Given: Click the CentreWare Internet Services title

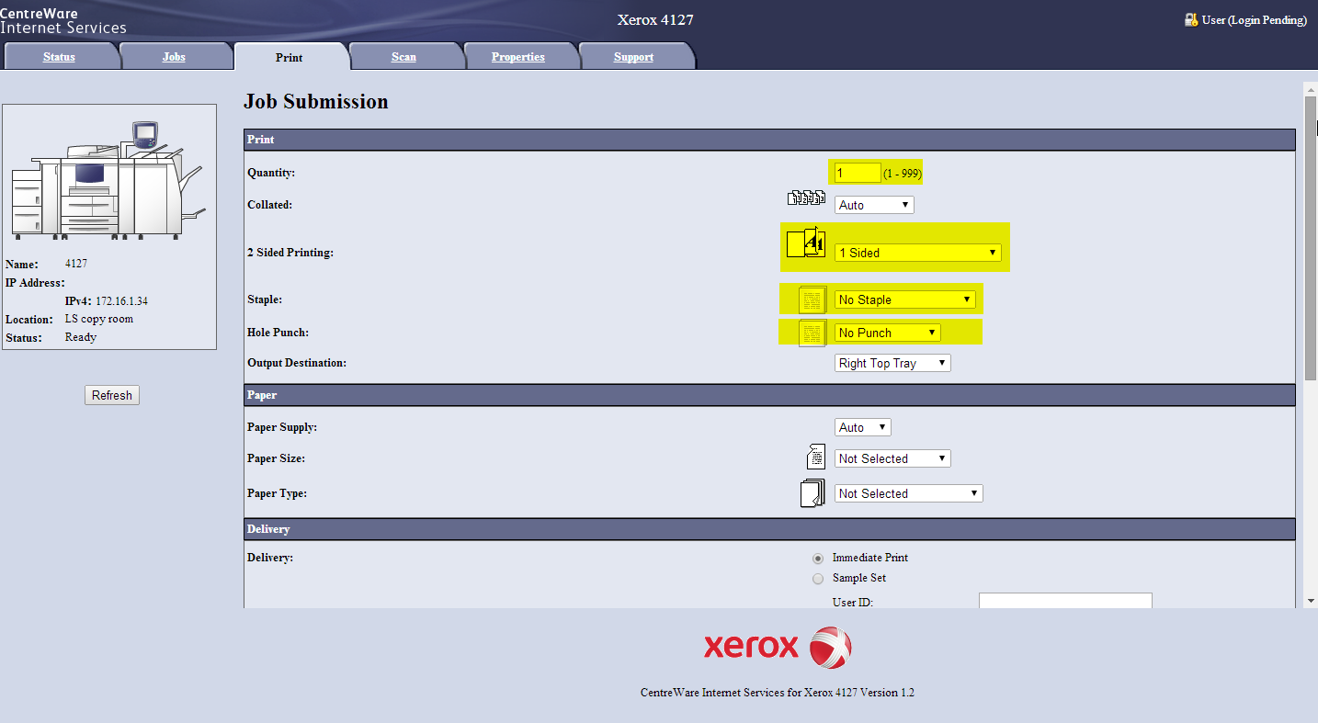Looking at the screenshot, I should pos(63,21).
